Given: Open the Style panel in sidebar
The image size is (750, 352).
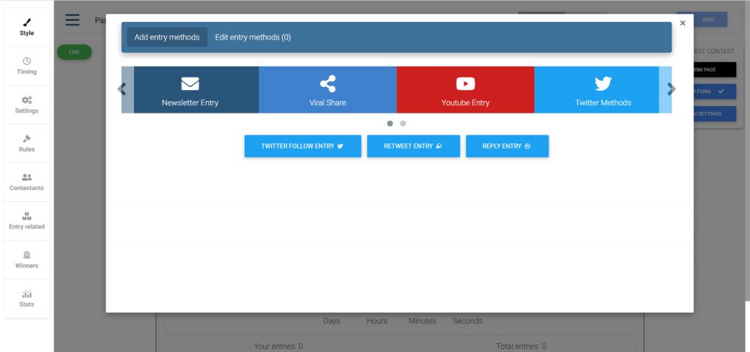Looking at the screenshot, I should (x=26, y=28).
